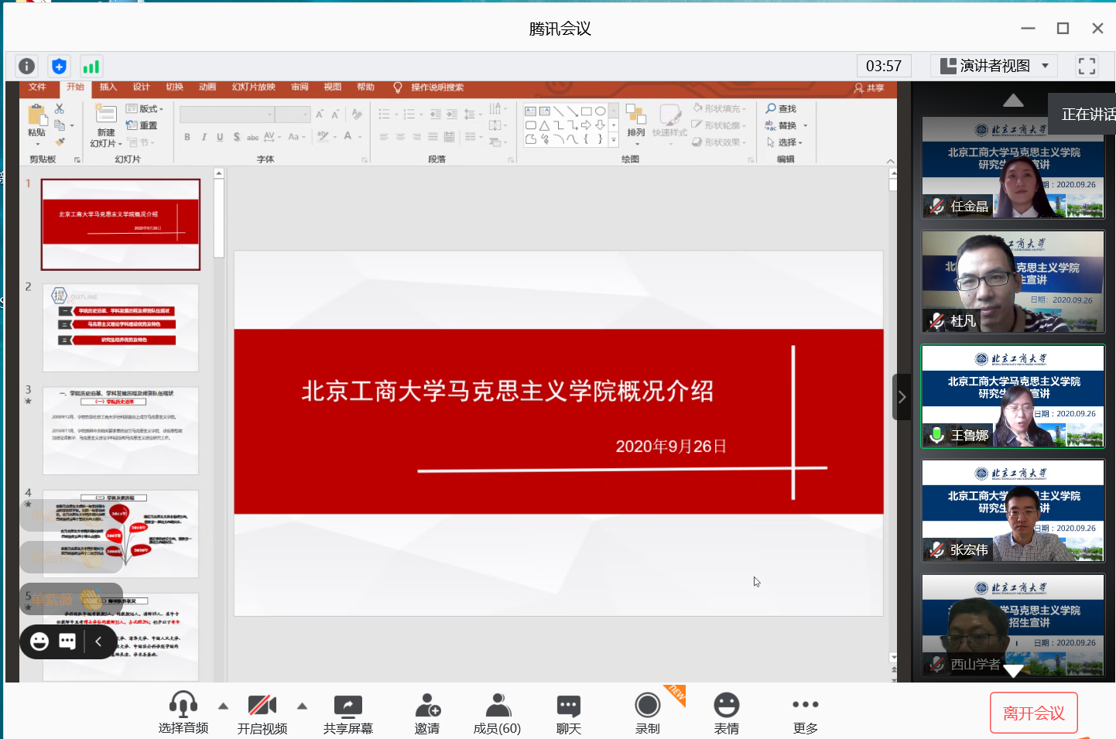This screenshot has width=1116, height=739.
Task: Turn on video with 开启视频
Action: point(262,713)
